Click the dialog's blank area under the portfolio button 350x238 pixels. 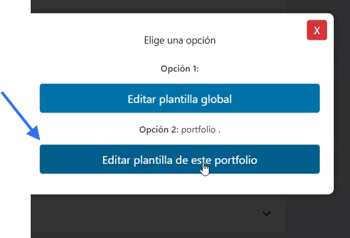(x=179, y=184)
